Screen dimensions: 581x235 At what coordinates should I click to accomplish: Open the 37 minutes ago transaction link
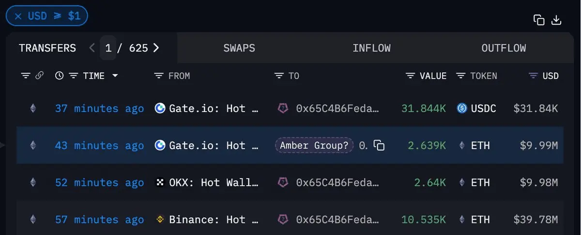(x=99, y=109)
